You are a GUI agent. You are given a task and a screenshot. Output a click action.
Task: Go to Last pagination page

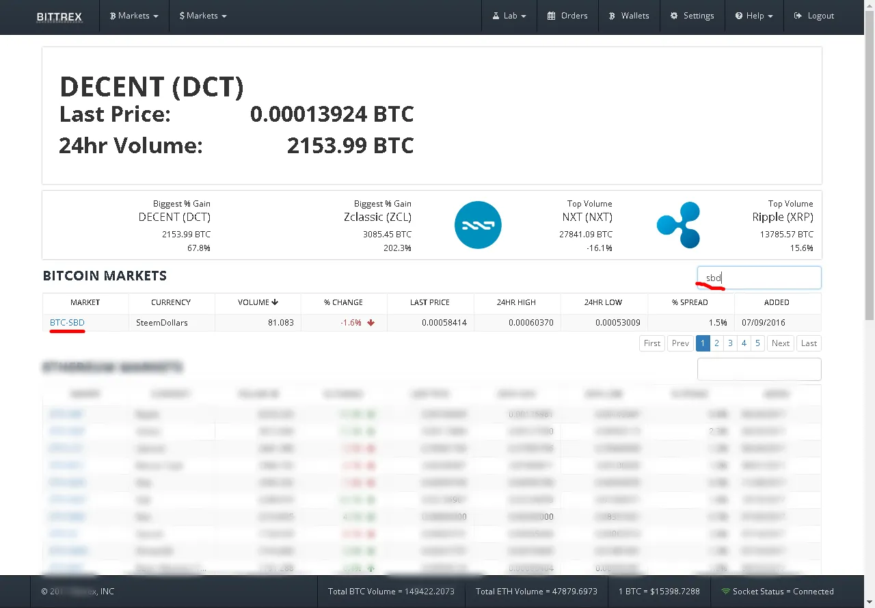pyautogui.click(x=809, y=343)
